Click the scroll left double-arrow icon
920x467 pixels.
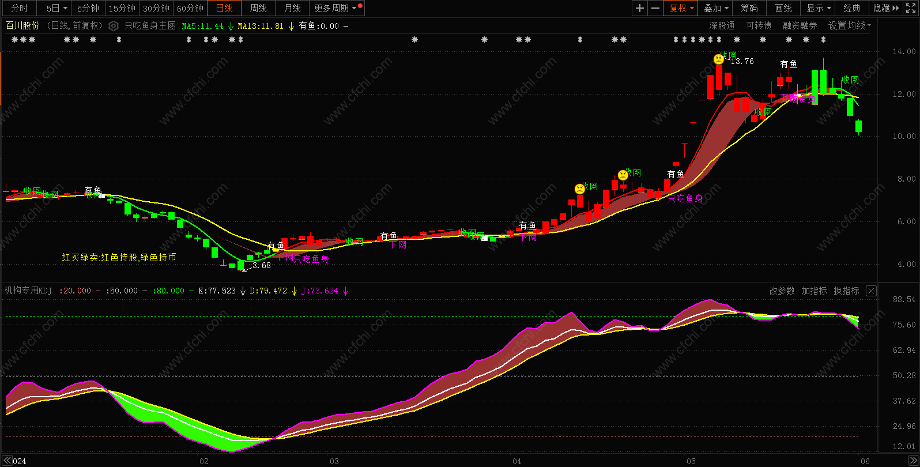7,461
